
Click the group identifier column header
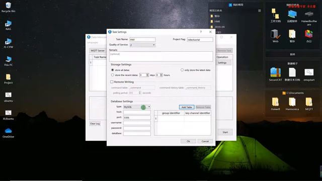point(171,113)
